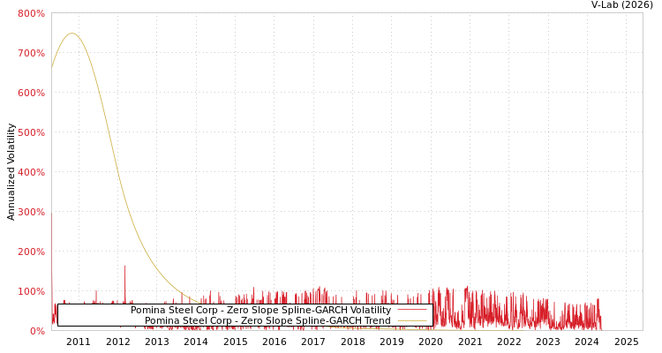
Task: Click the 2012 x-axis label
Action: (x=117, y=342)
